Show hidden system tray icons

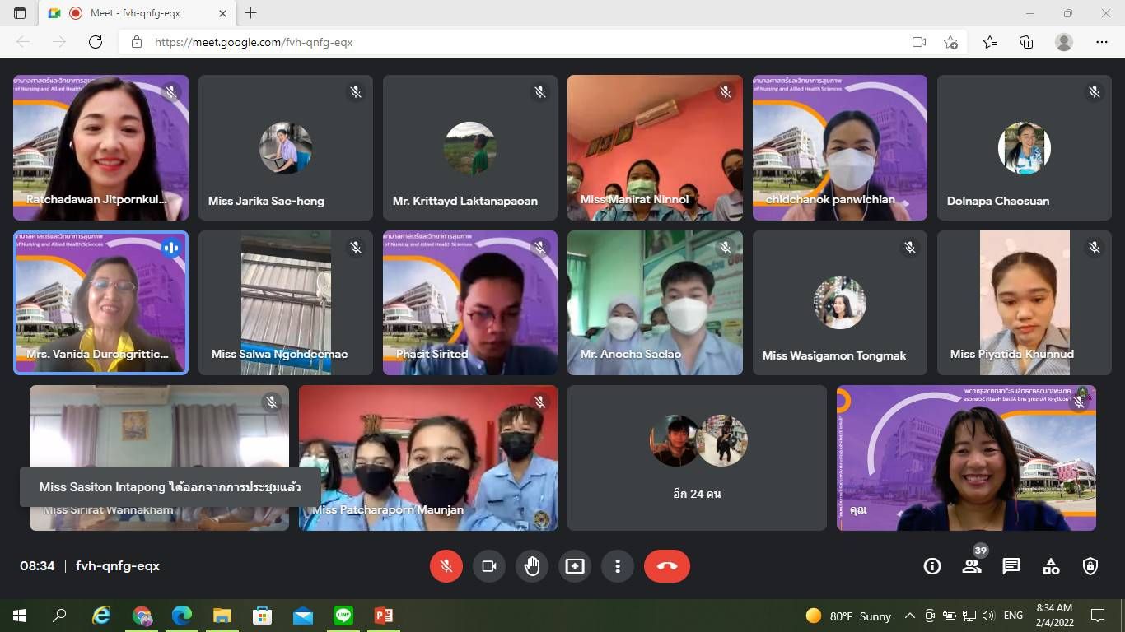point(910,616)
